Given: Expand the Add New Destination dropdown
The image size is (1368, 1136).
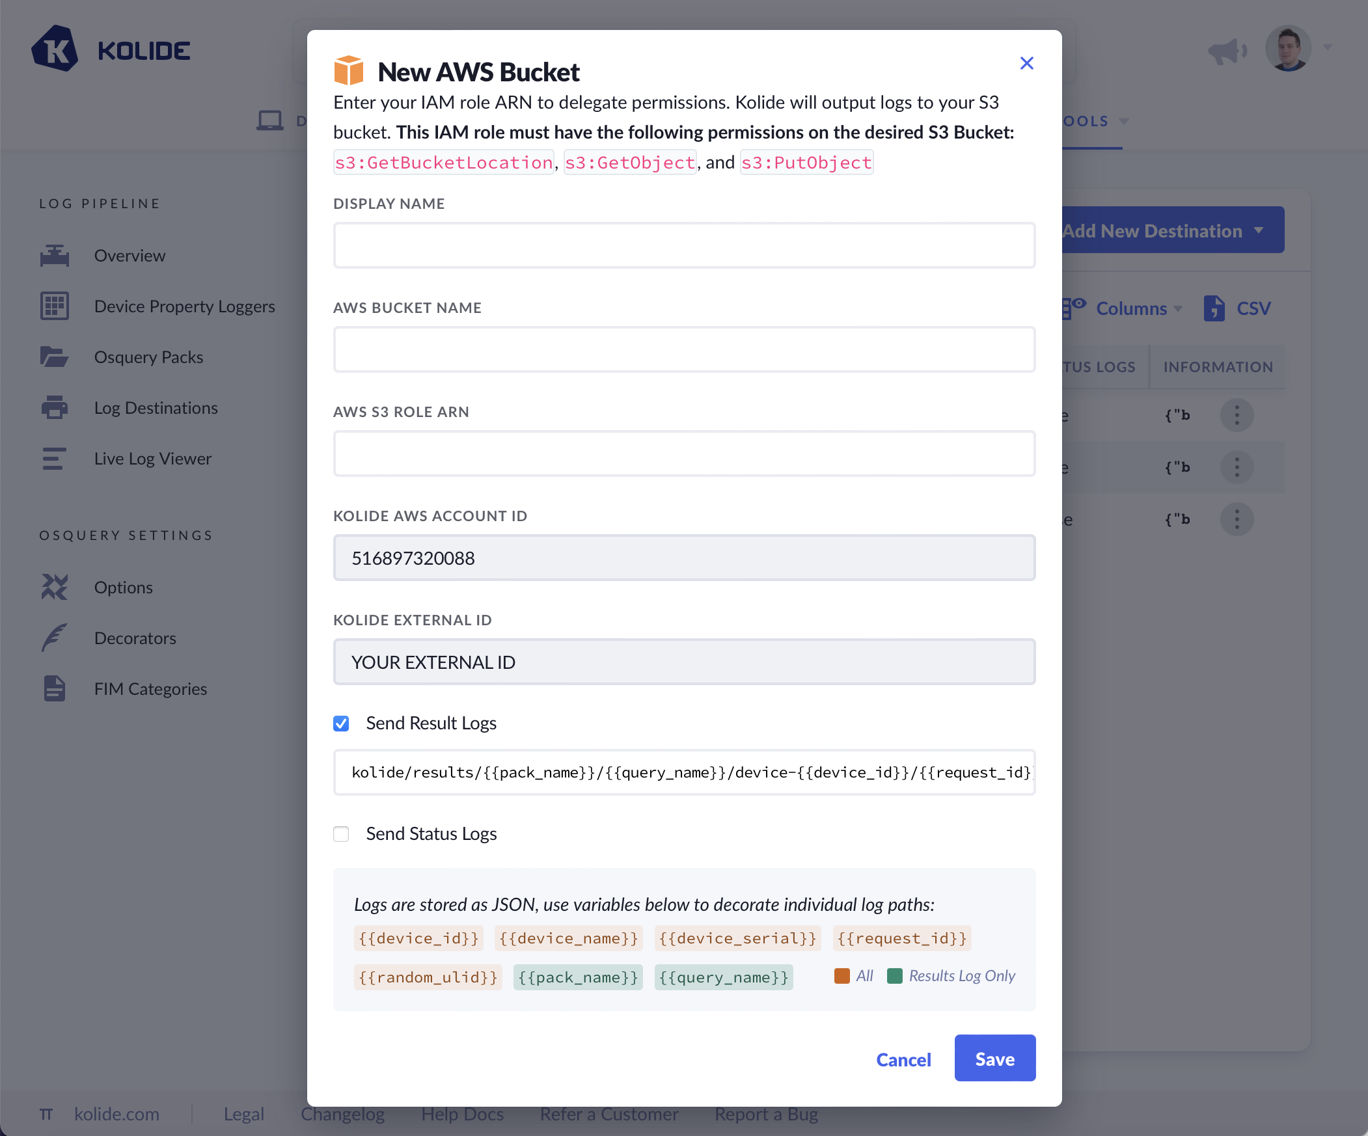Looking at the screenshot, I should [1258, 230].
